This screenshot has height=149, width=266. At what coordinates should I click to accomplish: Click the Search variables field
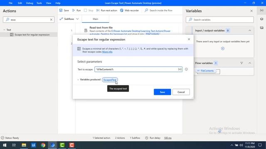pyautogui.click(x=220, y=19)
